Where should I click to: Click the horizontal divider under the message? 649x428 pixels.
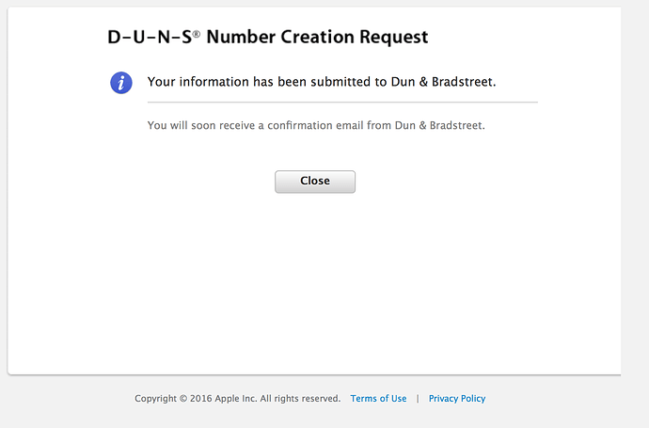(342, 102)
